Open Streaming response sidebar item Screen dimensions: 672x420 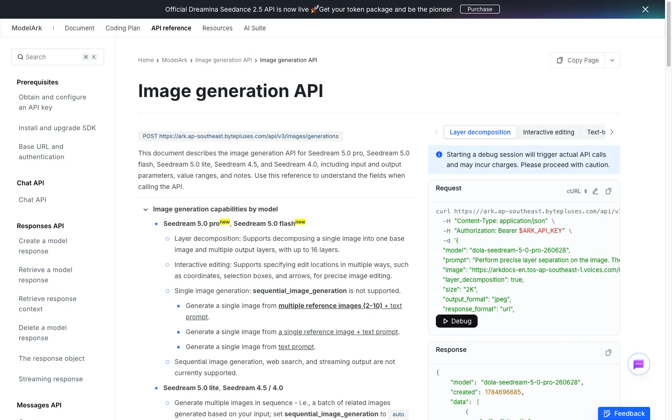51,379
